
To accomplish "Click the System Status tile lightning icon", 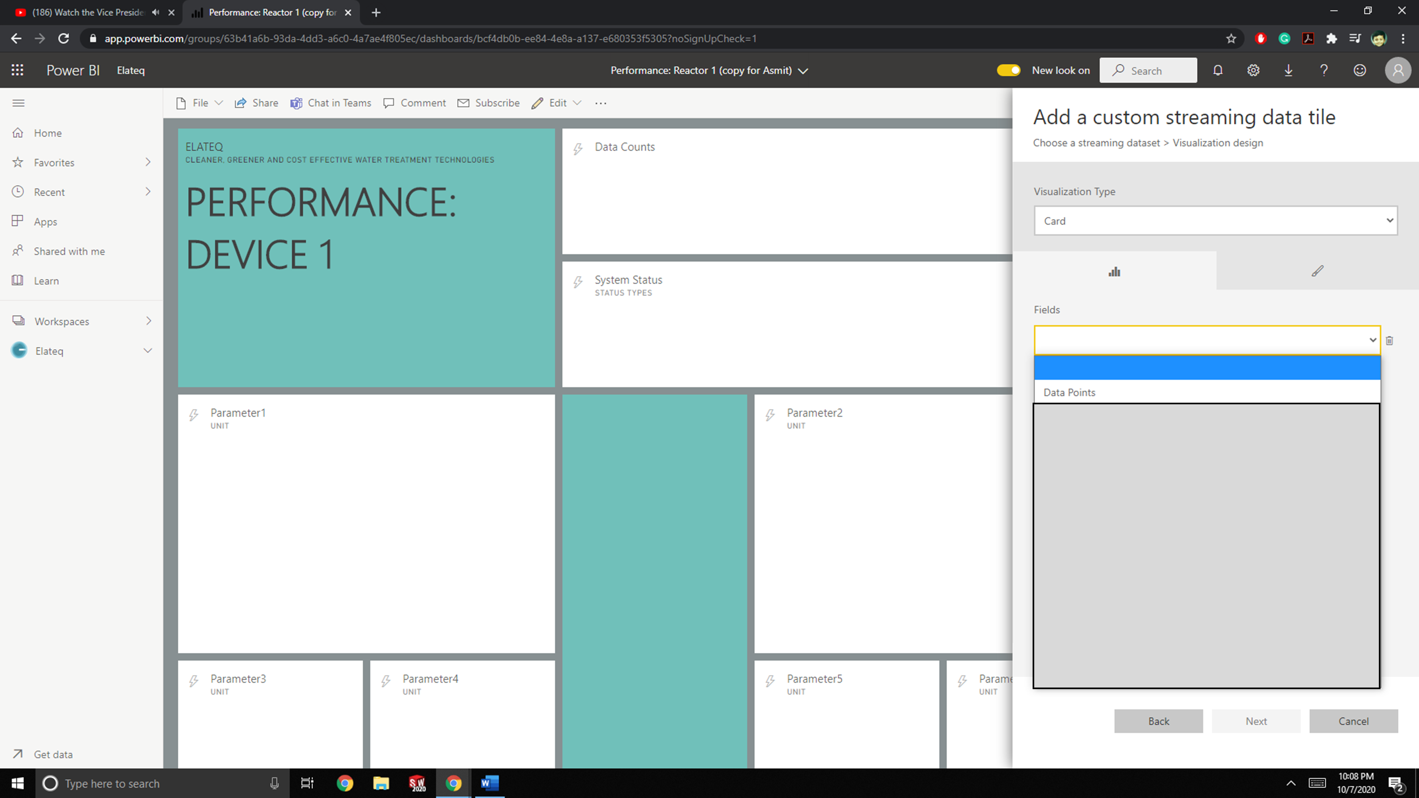I will click(x=578, y=282).
